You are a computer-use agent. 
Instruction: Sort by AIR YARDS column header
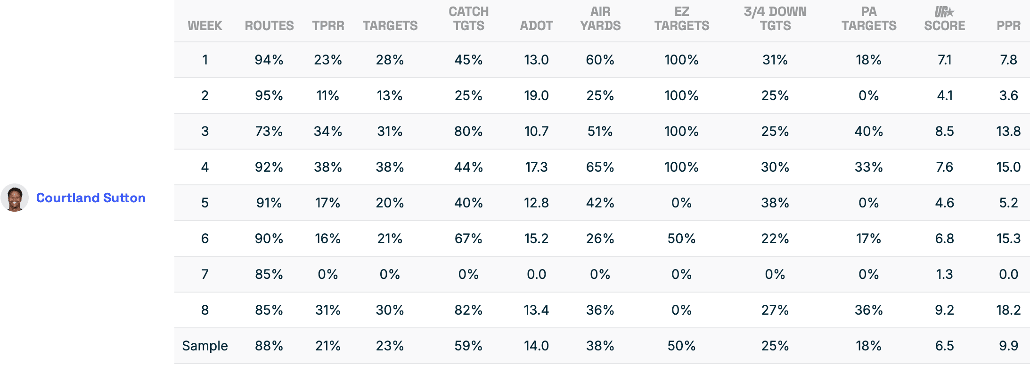click(x=600, y=19)
